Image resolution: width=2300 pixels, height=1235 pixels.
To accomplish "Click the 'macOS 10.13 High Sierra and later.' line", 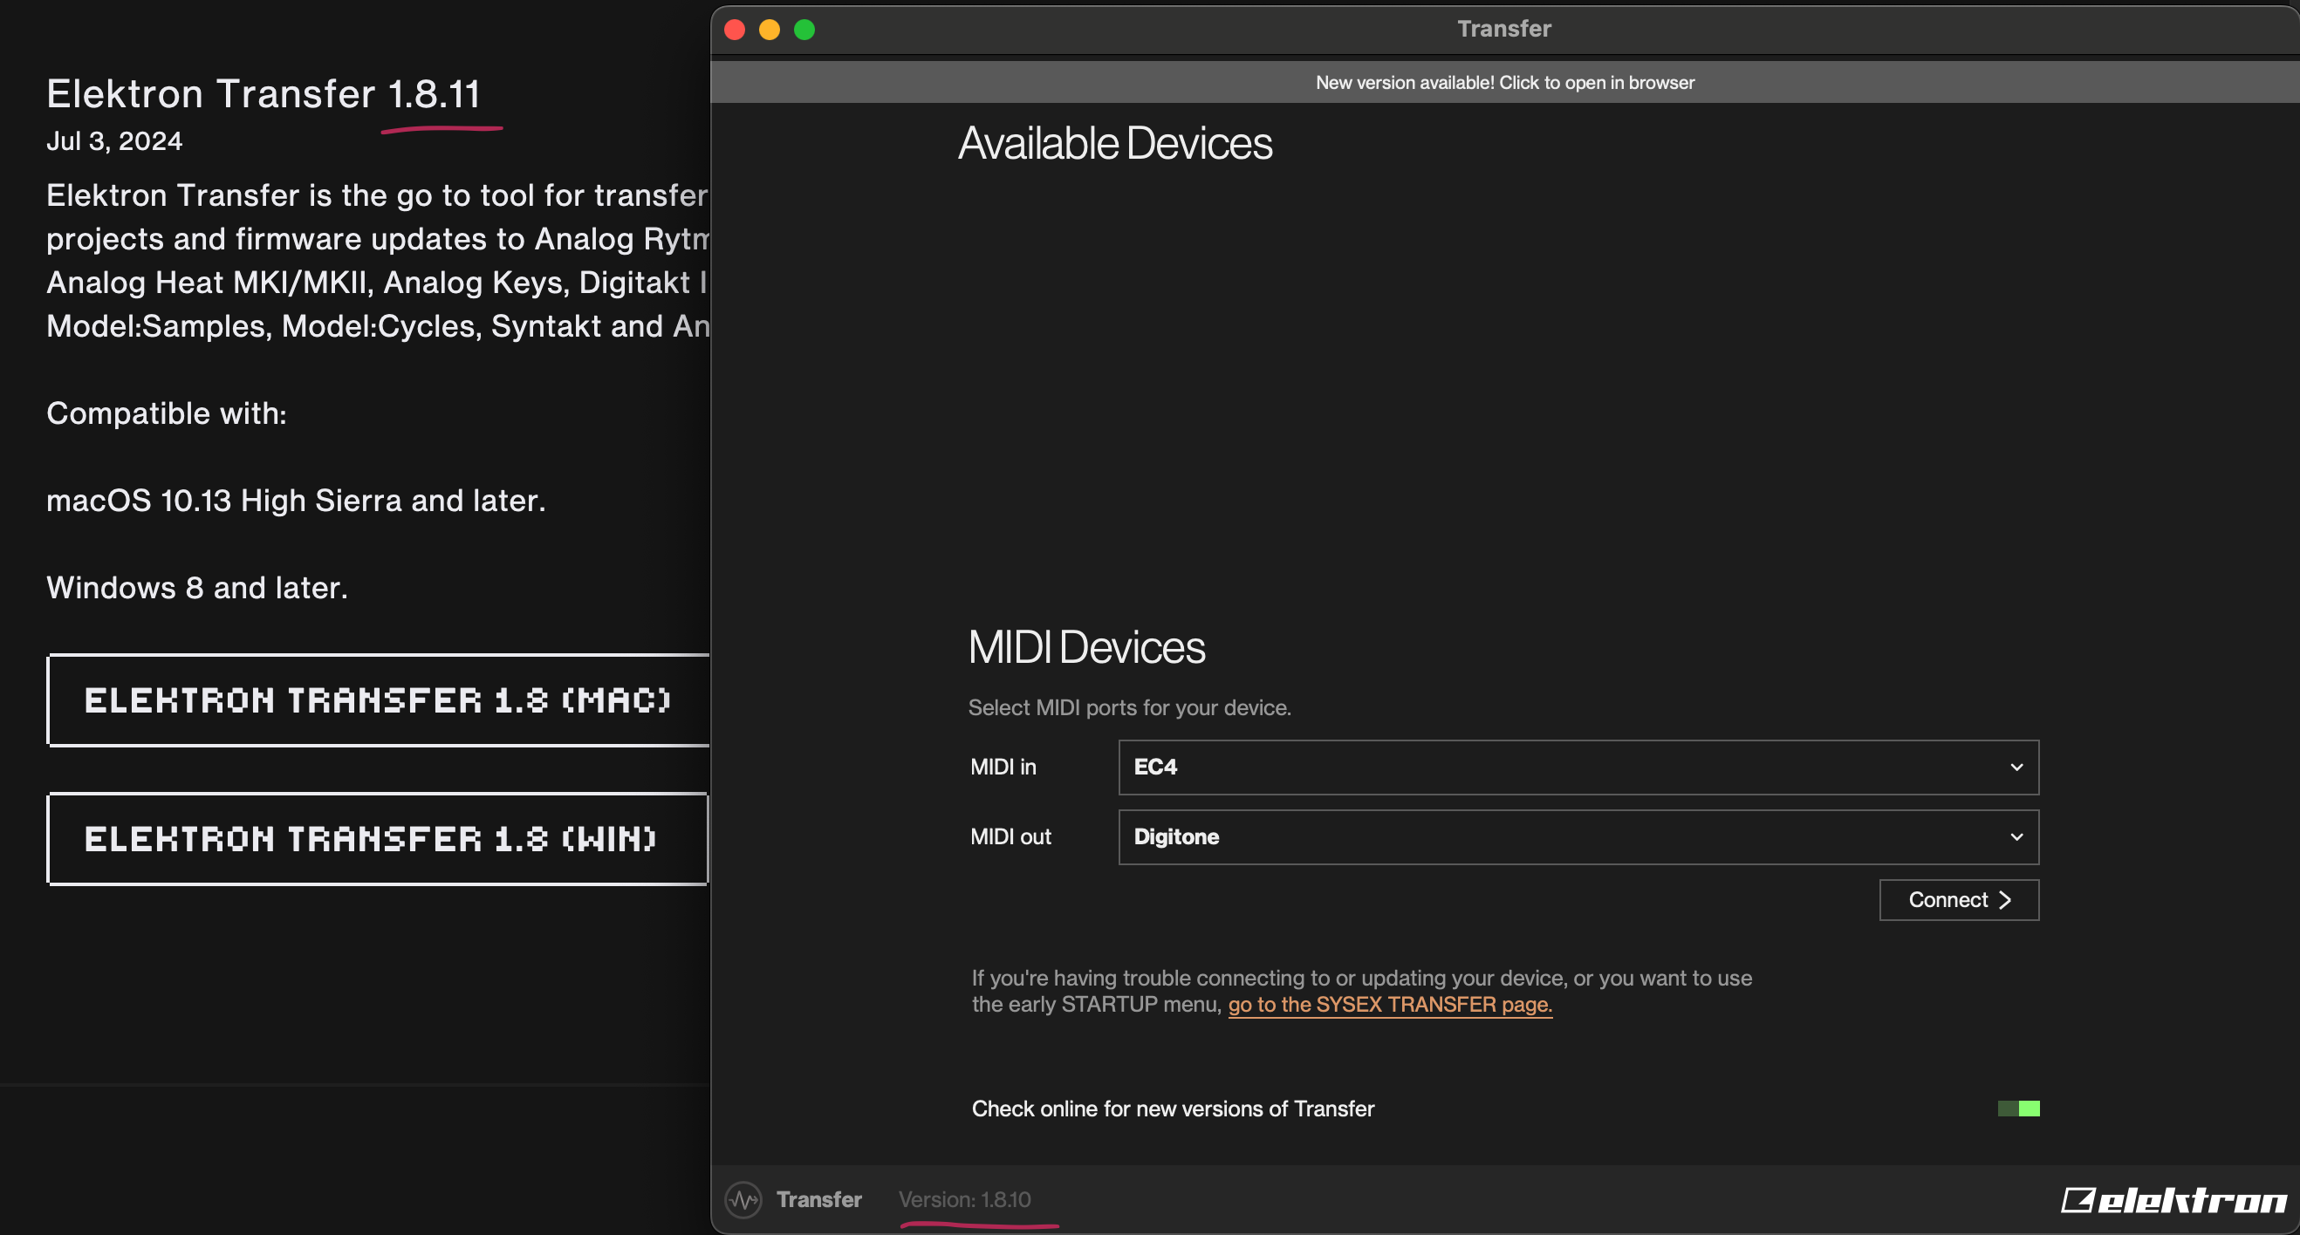I will pyautogui.click(x=296, y=501).
